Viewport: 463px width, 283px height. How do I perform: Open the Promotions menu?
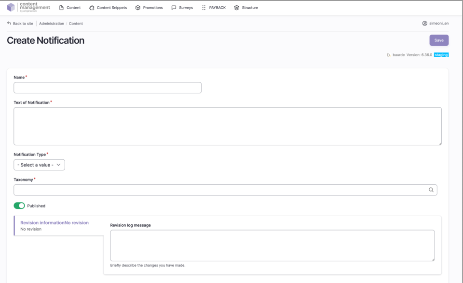(x=152, y=8)
